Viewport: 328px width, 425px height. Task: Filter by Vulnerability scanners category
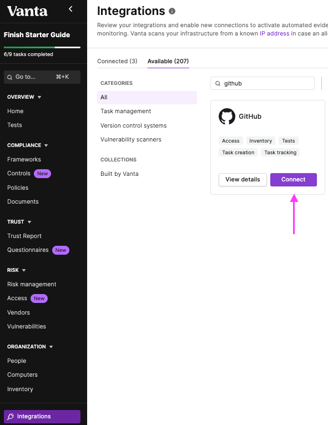pyautogui.click(x=131, y=139)
